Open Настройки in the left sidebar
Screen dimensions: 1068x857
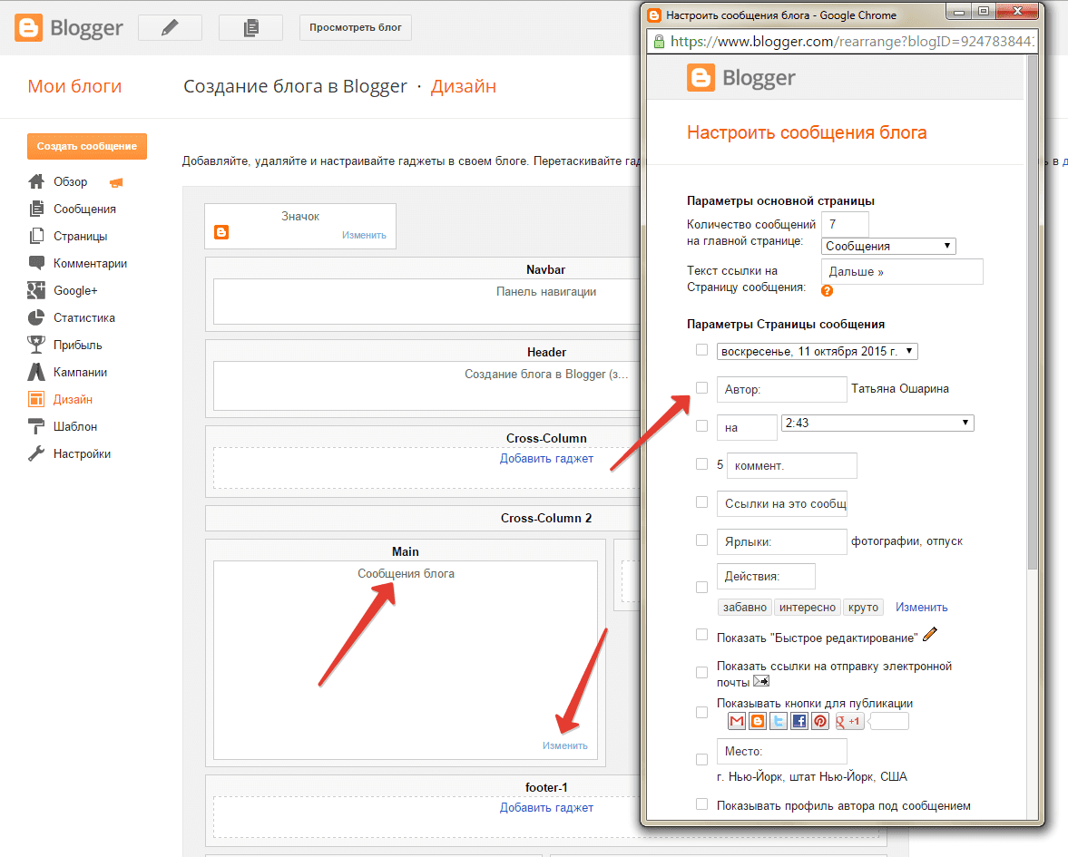click(x=83, y=454)
